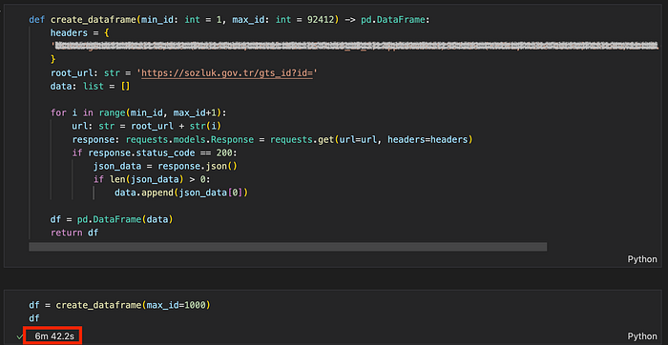
Task: Open the sozluk.gov.tr URL link
Action: tap(227, 73)
